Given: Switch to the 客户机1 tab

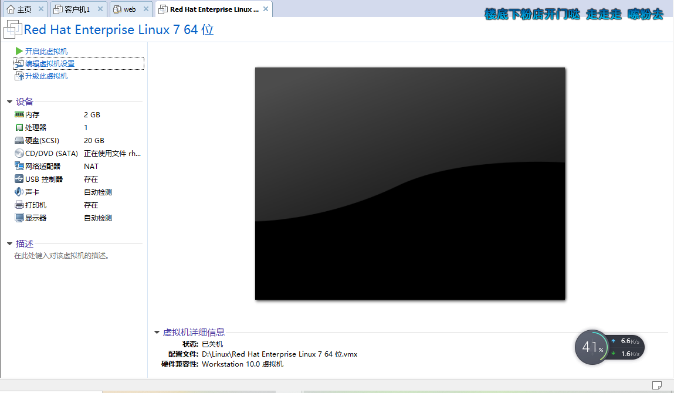Looking at the screenshot, I should [x=78, y=9].
